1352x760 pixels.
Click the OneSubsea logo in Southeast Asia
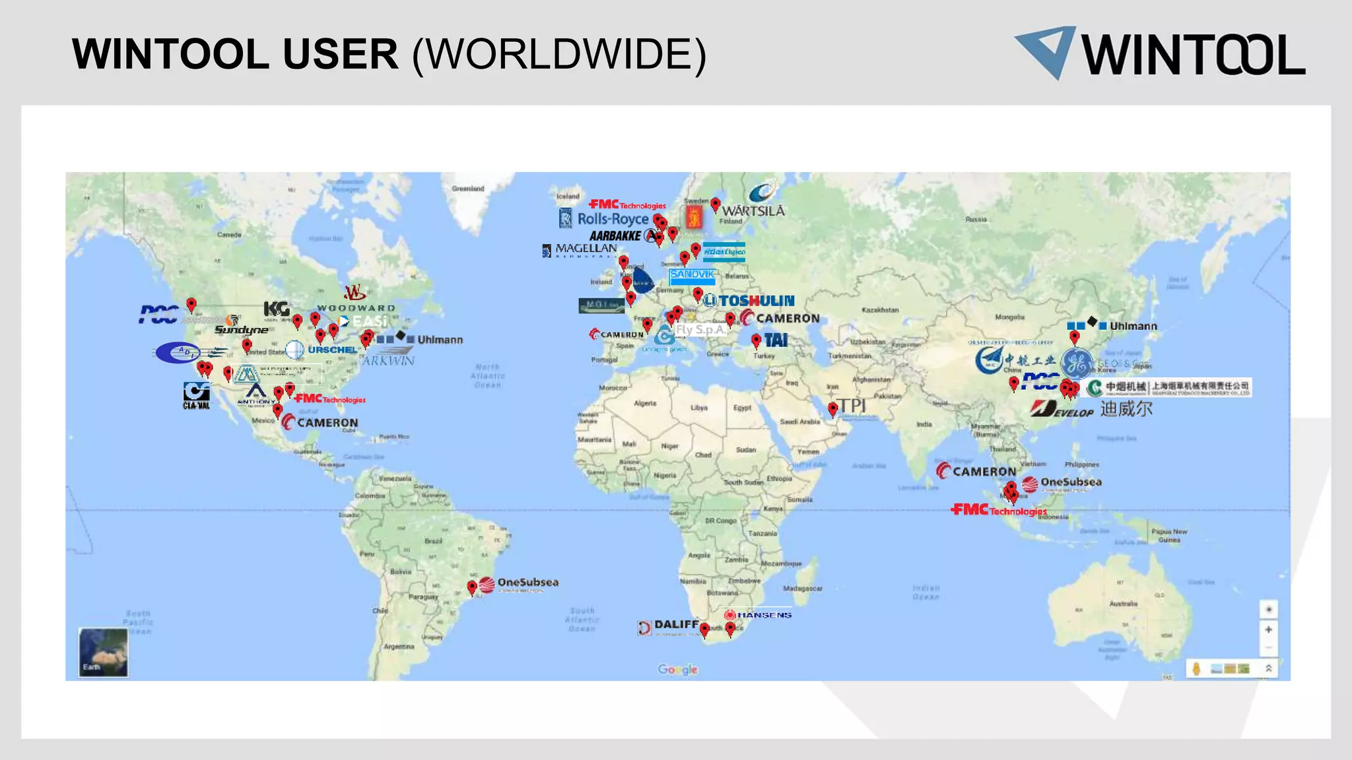(x=1062, y=484)
